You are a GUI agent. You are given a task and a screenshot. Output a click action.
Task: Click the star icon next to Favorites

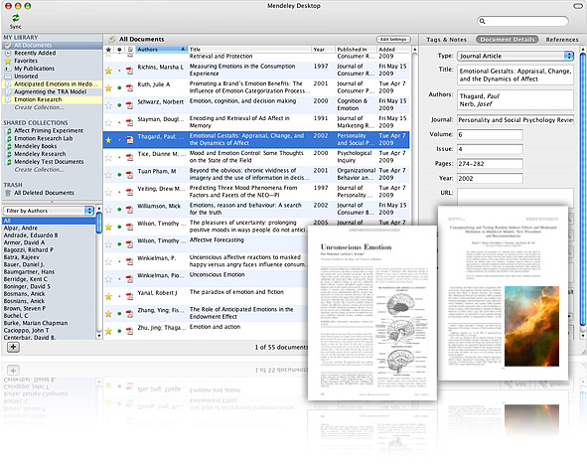pos(8,61)
